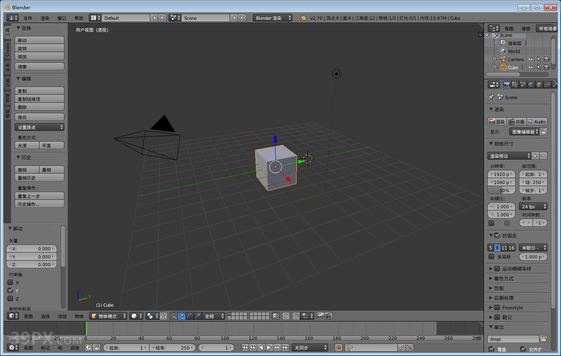Hide the Cube via its eye icon
561x356 pixels.
(x=530, y=67)
